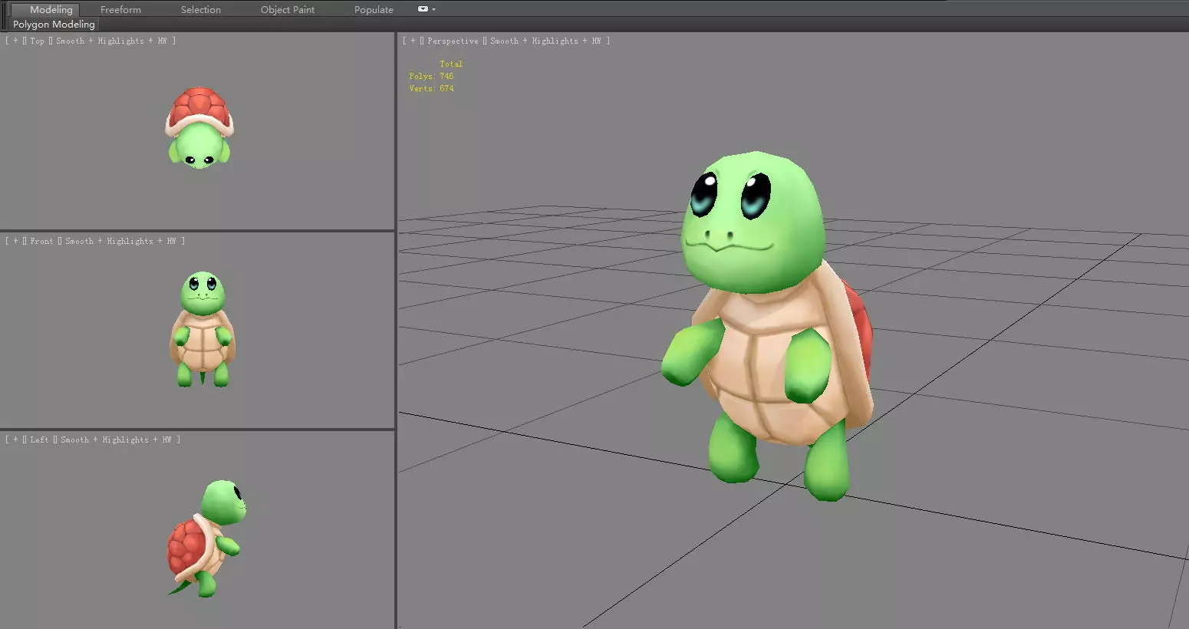Select the turtle model in Front viewport
Viewport: 1189px width, 629px height.
point(203,330)
